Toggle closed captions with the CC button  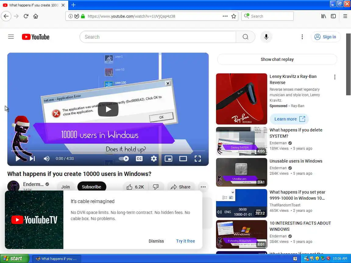pyautogui.click(x=139, y=159)
